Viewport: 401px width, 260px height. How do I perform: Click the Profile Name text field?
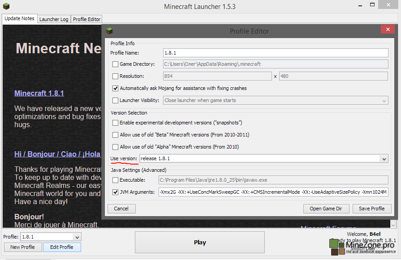coord(275,53)
